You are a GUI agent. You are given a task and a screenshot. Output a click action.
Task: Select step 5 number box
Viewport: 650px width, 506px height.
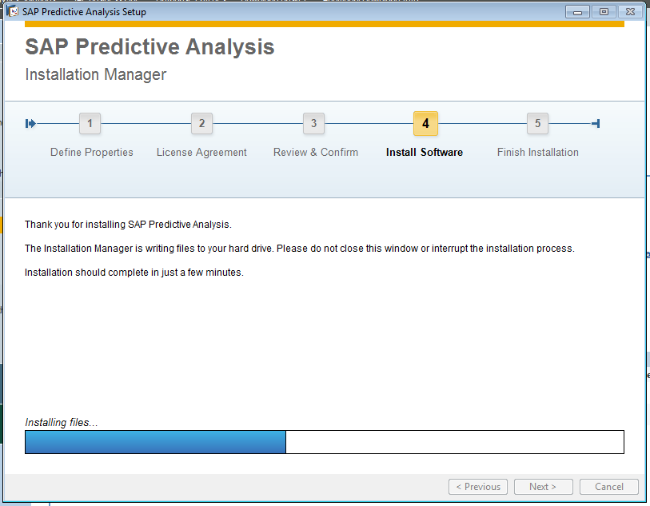537,123
